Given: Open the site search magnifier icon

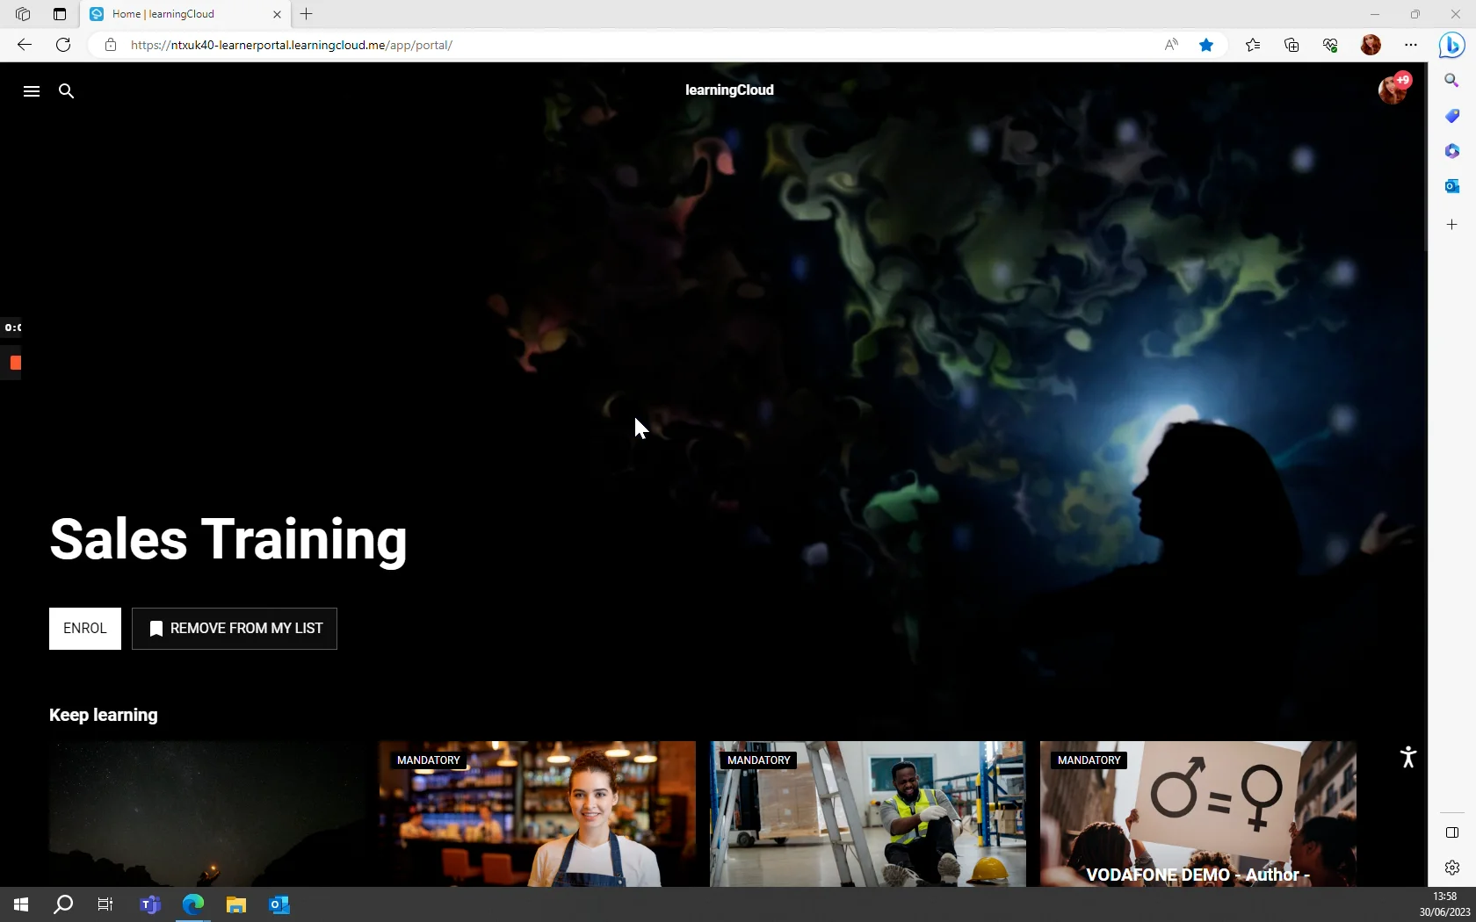Looking at the screenshot, I should (x=67, y=91).
